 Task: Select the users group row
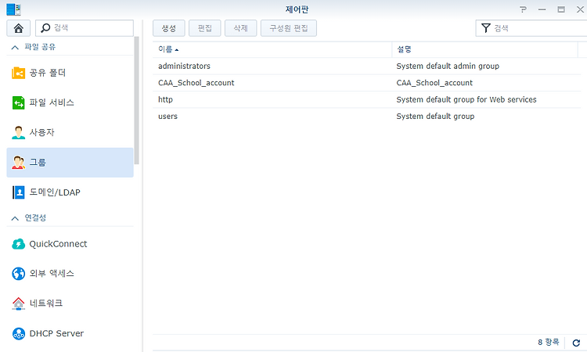click(x=367, y=117)
